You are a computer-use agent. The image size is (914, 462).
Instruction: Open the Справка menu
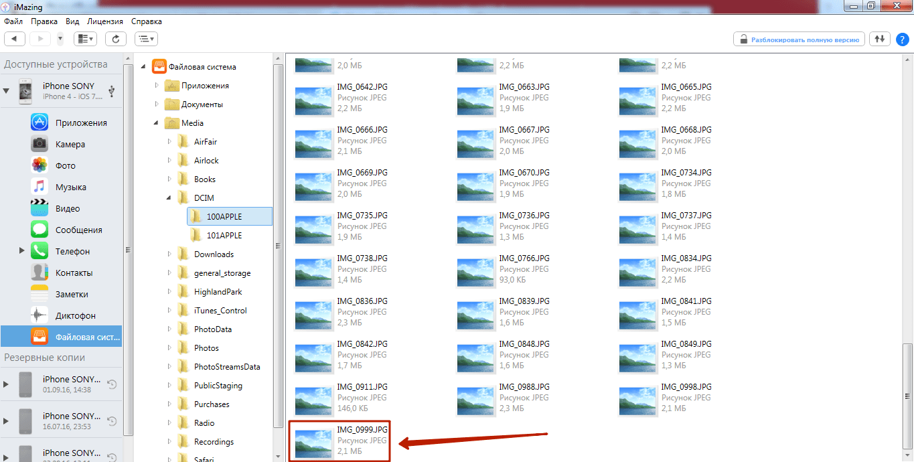click(146, 21)
